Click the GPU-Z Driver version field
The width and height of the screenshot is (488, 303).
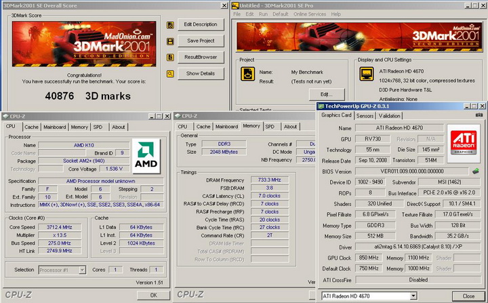tap(418, 247)
